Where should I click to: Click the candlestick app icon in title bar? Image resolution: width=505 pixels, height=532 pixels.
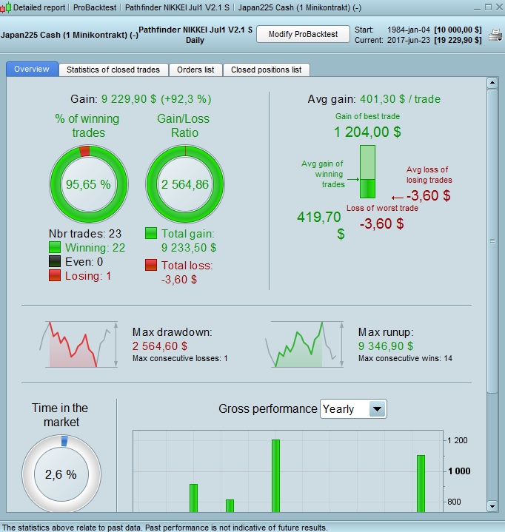(x=5, y=7)
